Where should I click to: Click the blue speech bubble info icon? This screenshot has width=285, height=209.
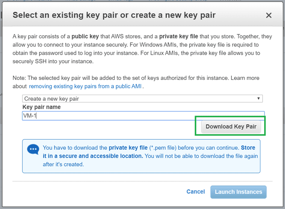click(x=33, y=150)
